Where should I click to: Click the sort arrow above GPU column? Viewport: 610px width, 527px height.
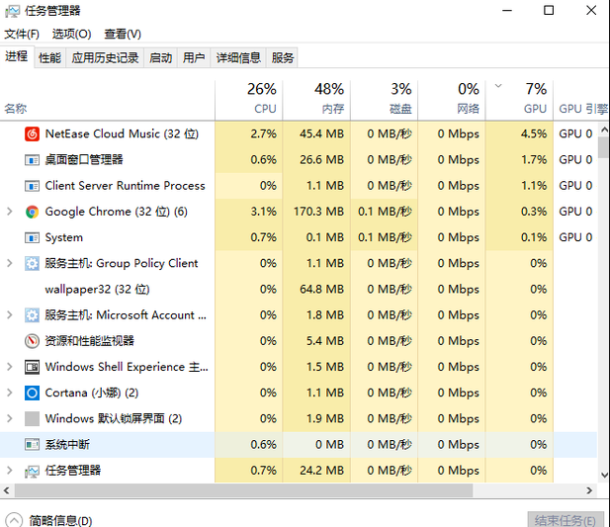[x=498, y=86]
